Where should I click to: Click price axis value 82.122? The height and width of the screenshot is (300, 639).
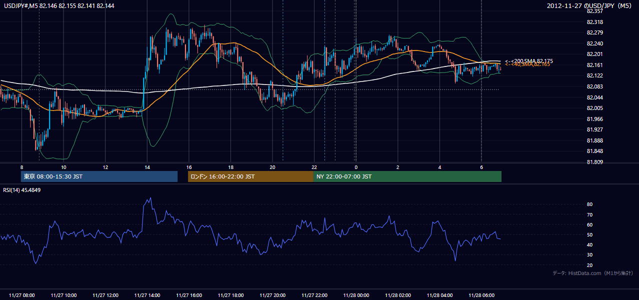pos(595,75)
